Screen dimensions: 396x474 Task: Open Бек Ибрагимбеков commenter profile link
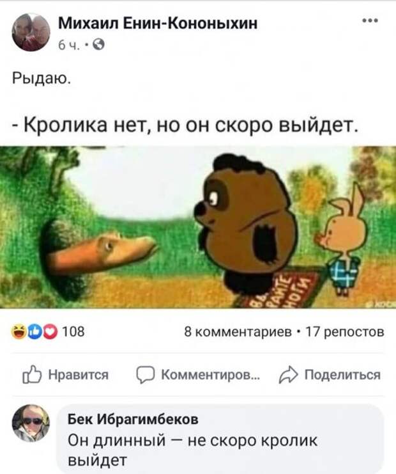(133, 419)
